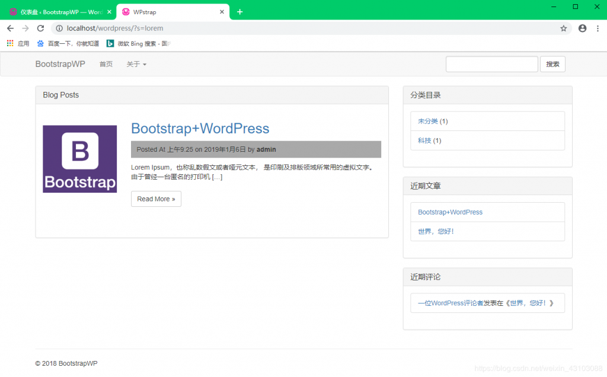The image size is (607, 377).
Task: Open the Baidu bookmark
Action: [x=68, y=43]
